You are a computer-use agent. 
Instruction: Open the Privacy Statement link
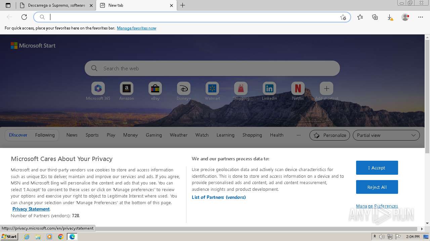pyautogui.click(x=31, y=209)
